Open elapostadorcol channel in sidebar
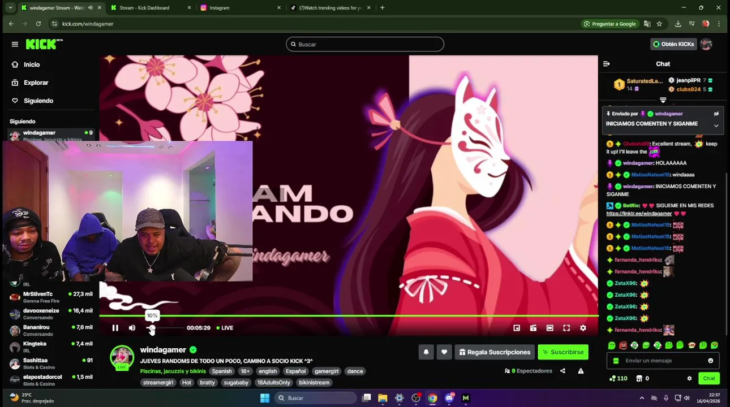Image resolution: width=730 pixels, height=407 pixels. [51, 380]
